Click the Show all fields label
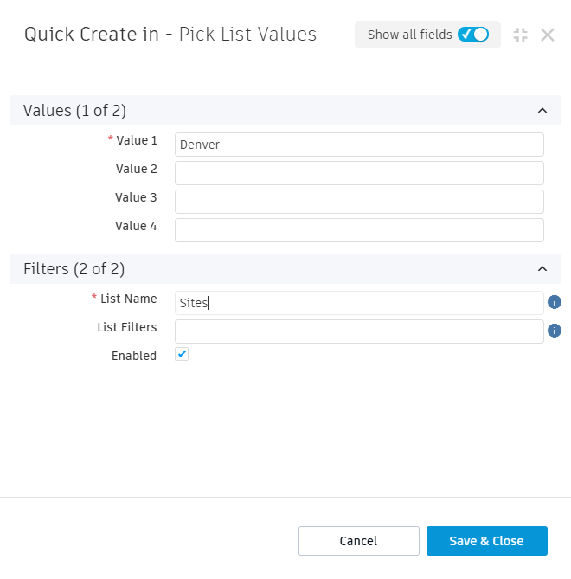Image resolution: width=571 pixels, height=579 pixels. click(x=409, y=35)
